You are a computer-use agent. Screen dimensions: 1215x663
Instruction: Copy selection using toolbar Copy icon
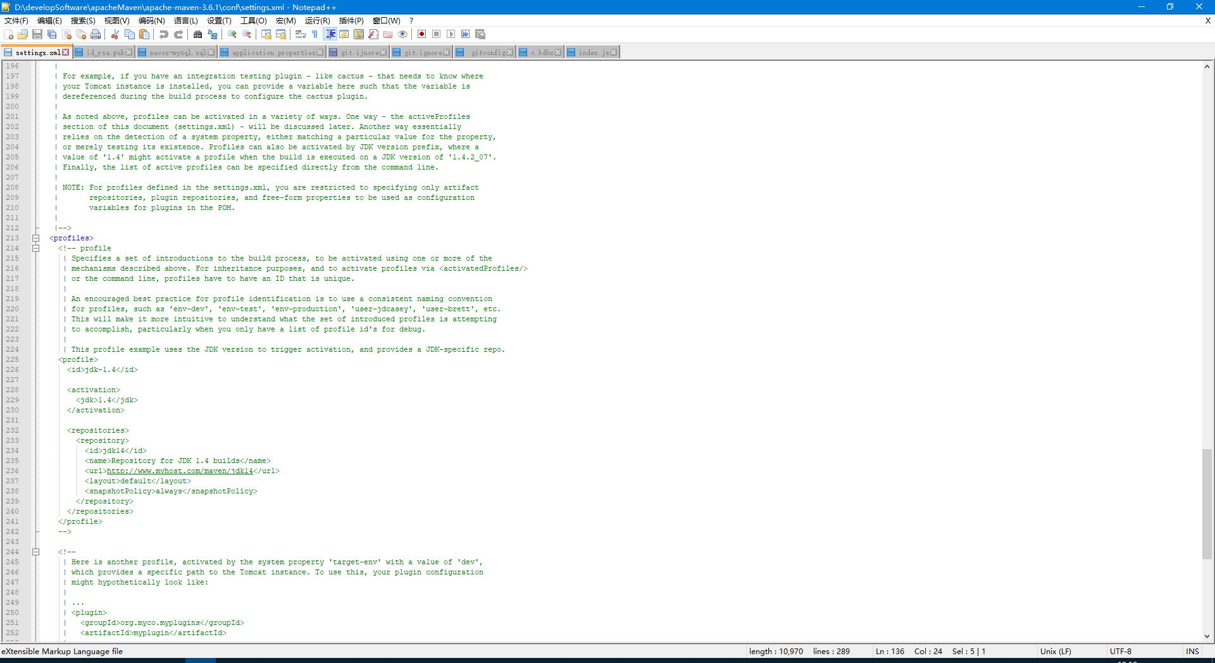click(x=130, y=34)
